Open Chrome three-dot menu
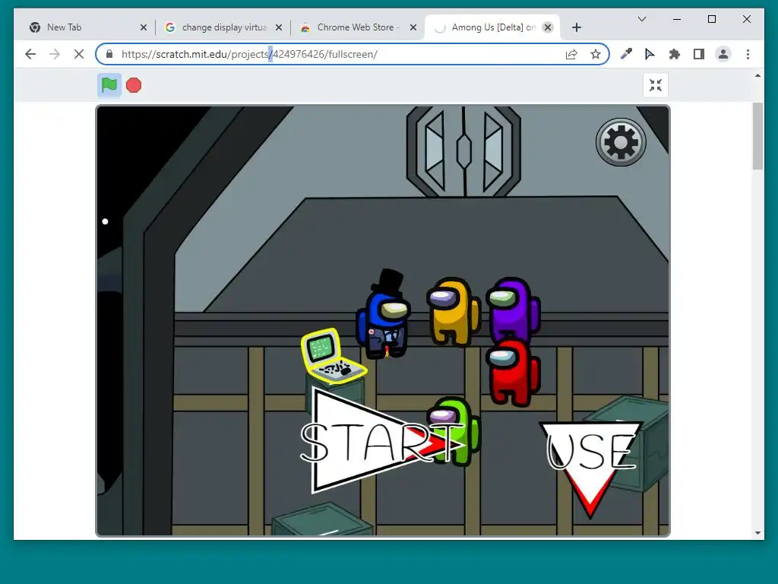The width and height of the screenshot is (778, 584). click(x=748, y=54)
